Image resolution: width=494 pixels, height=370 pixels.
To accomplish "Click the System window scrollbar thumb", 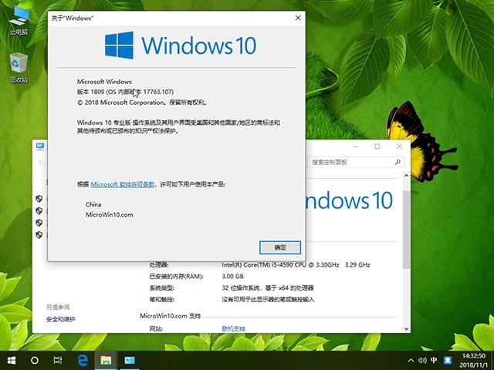I will (407, 230).
